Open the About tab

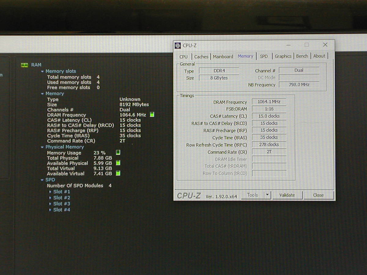tap(319, 56)
